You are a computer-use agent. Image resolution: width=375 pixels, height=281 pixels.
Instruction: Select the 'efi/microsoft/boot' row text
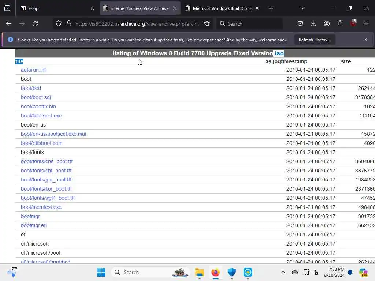point(41,253)
